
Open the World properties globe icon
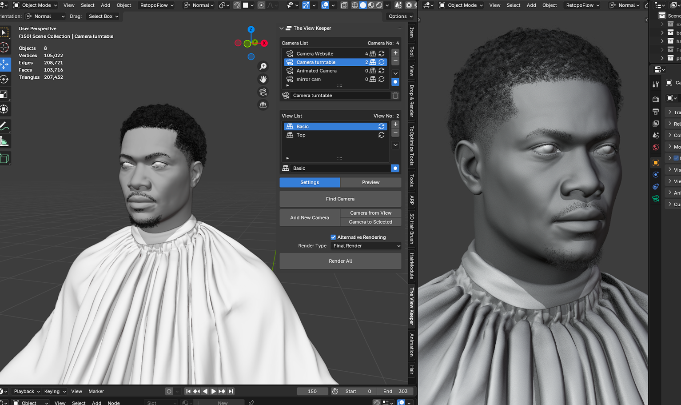pos(656,147)
